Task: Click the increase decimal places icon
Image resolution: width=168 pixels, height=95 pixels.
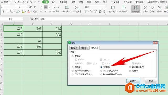Action: coord(100,11)
